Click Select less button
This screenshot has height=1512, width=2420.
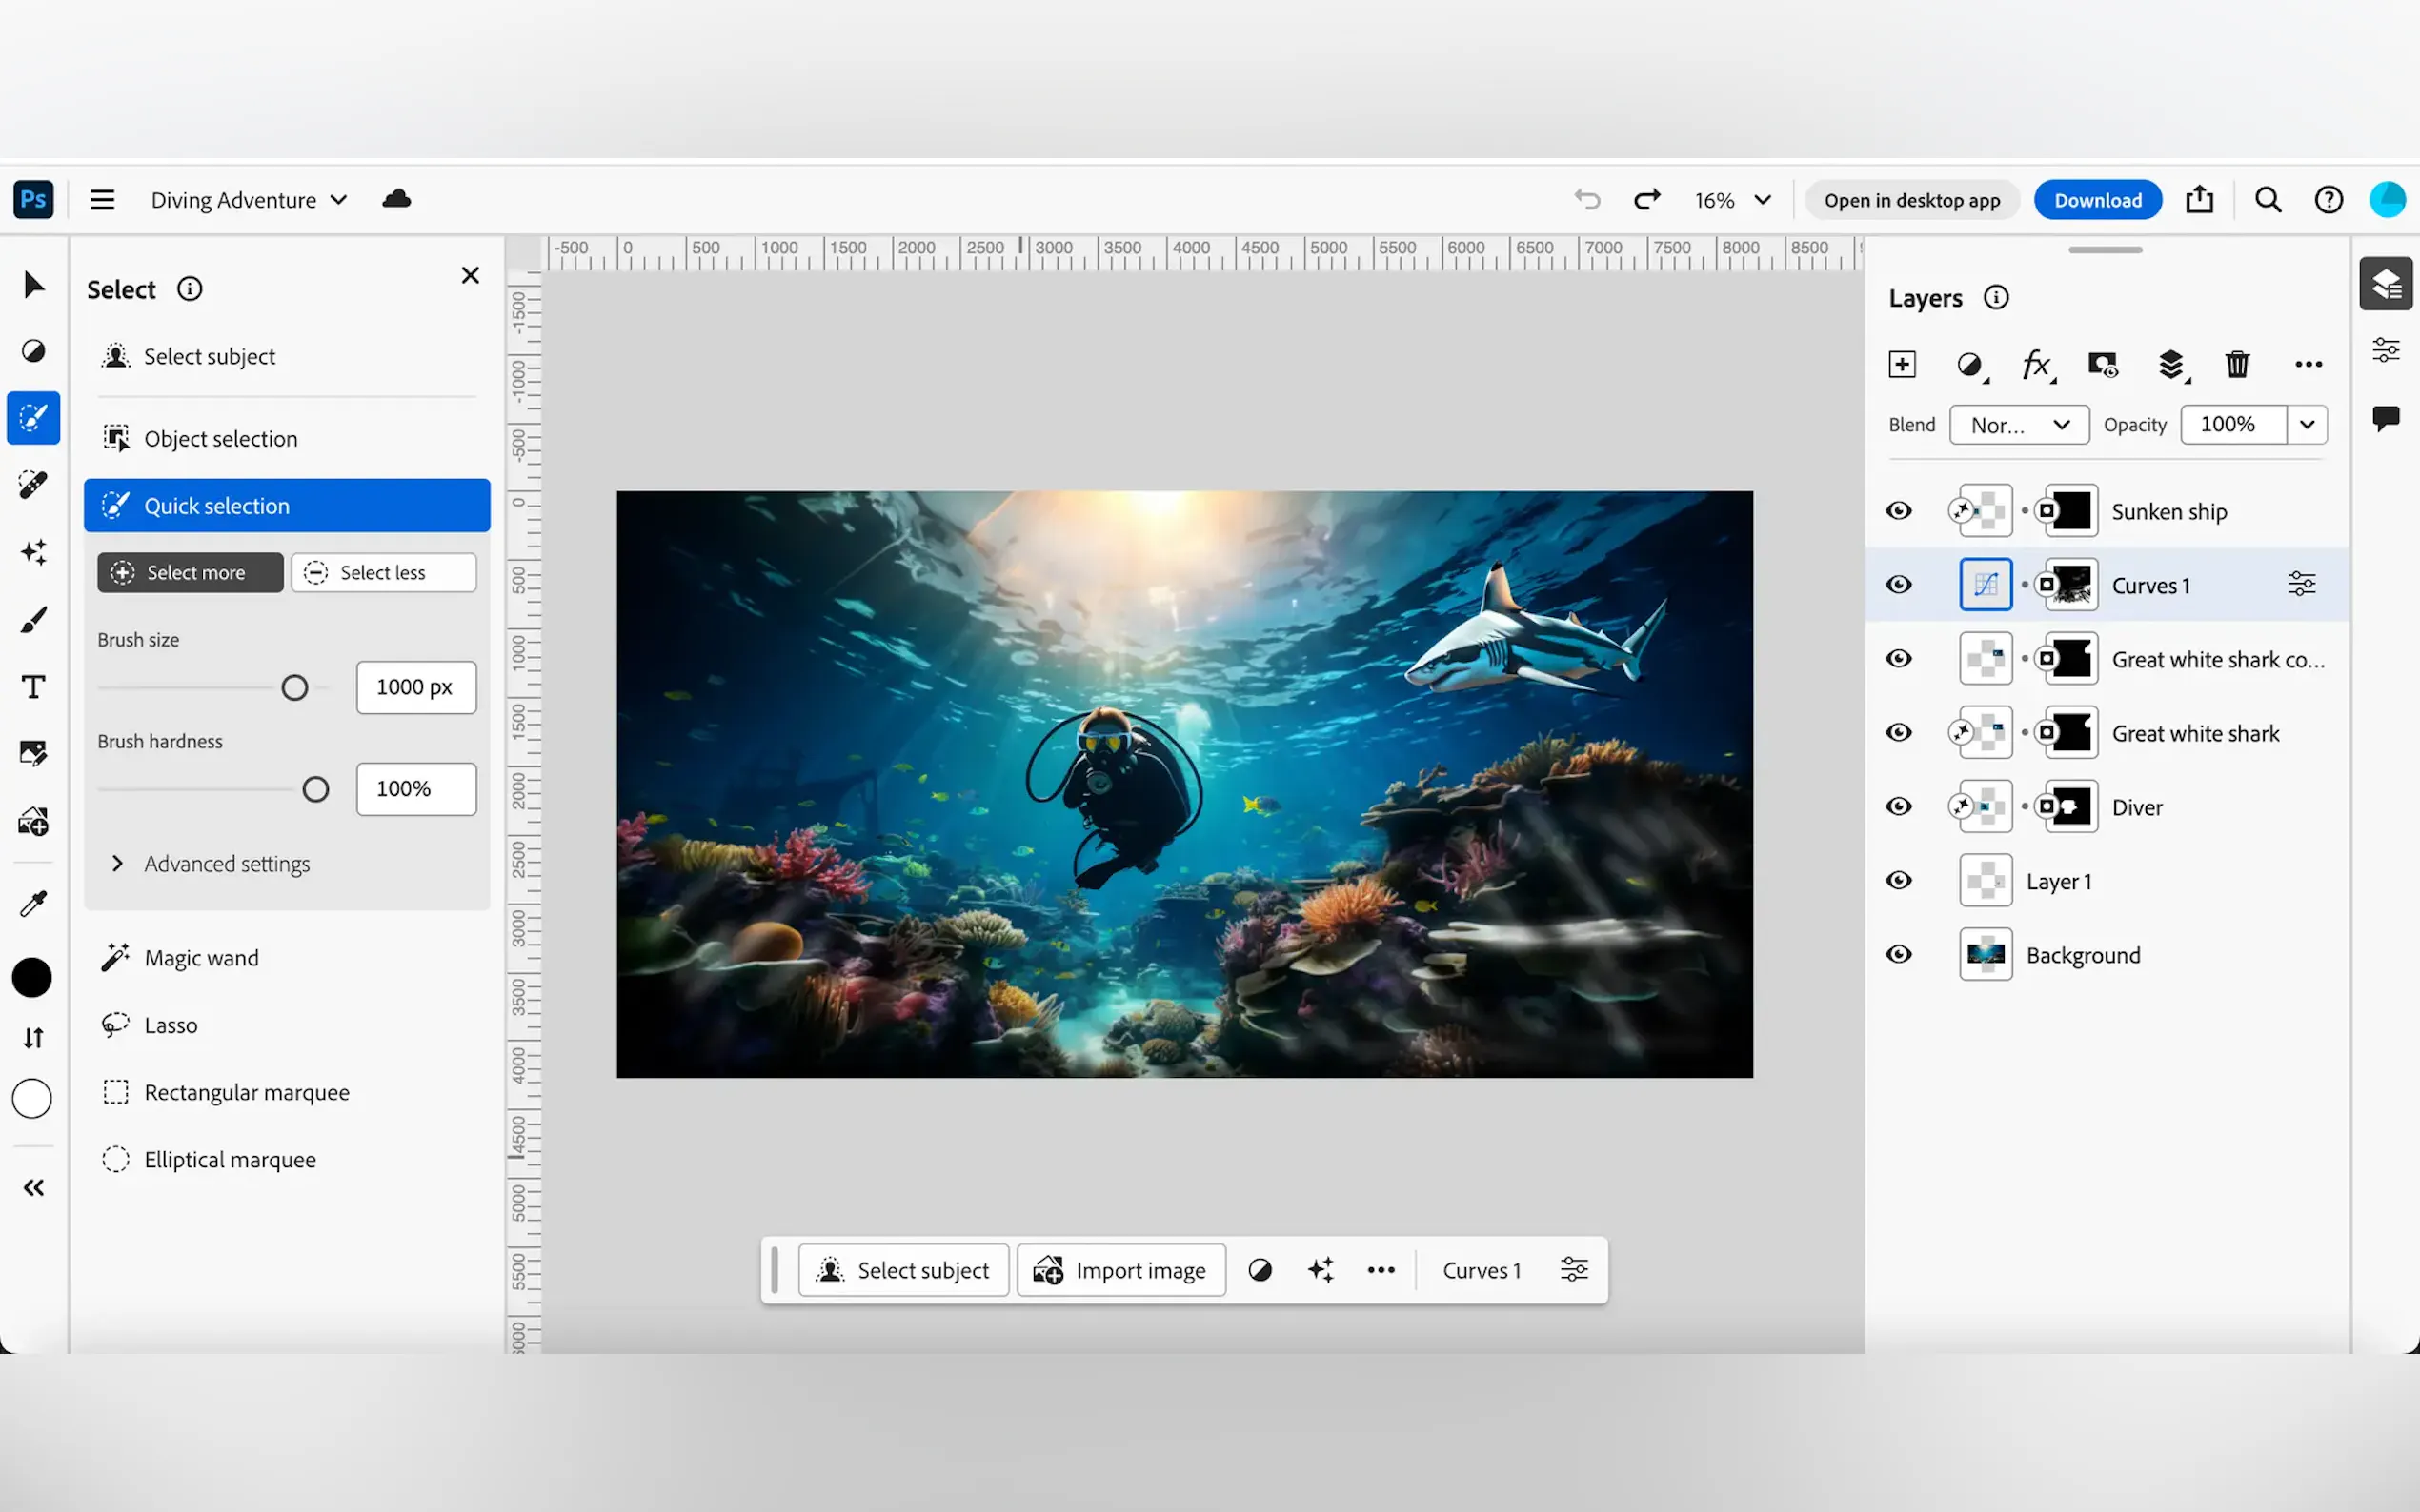[x=383, y=572]
